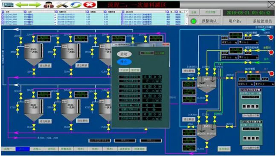Click the 报警确认 alarm acknowledge button
Image resolution: width=276 pixels, height=156 pixels.
(209, 21)
